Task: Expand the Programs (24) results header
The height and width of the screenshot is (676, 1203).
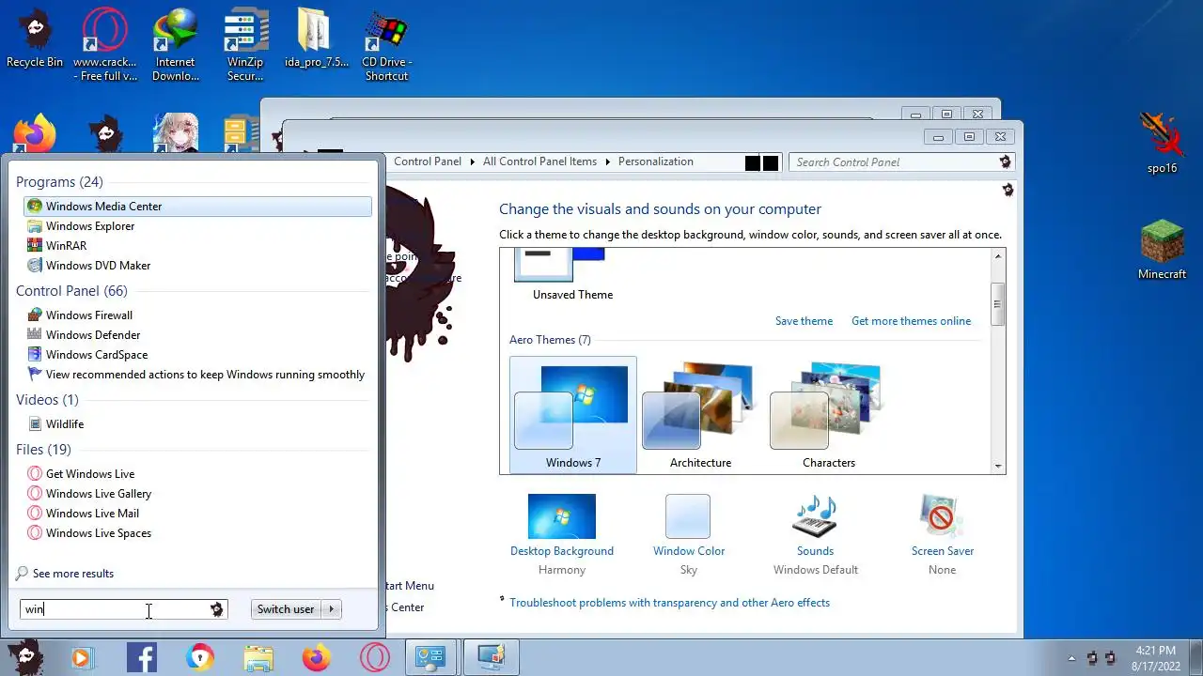Action: (59, 181)
